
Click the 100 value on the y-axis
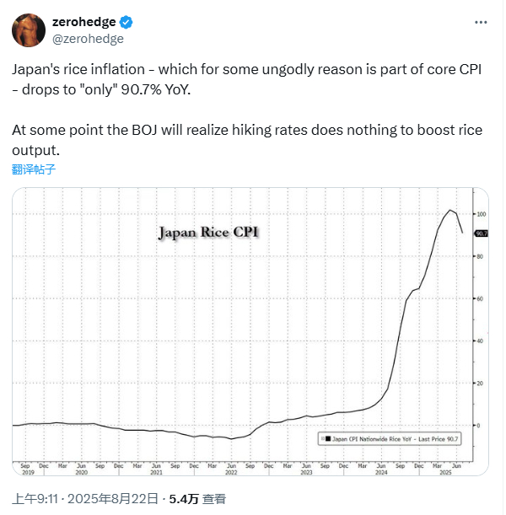pyautogui.click(x=481, y=214)
